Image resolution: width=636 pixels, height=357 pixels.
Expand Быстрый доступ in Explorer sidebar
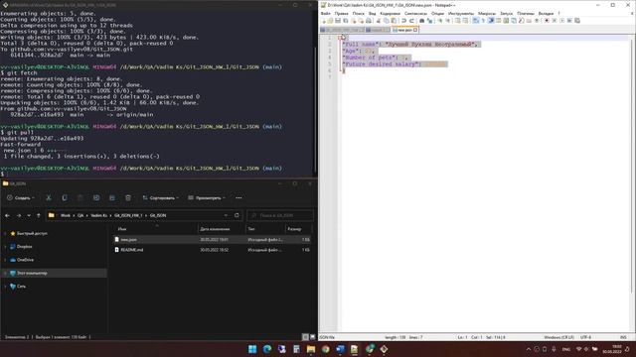click(5, 234)
